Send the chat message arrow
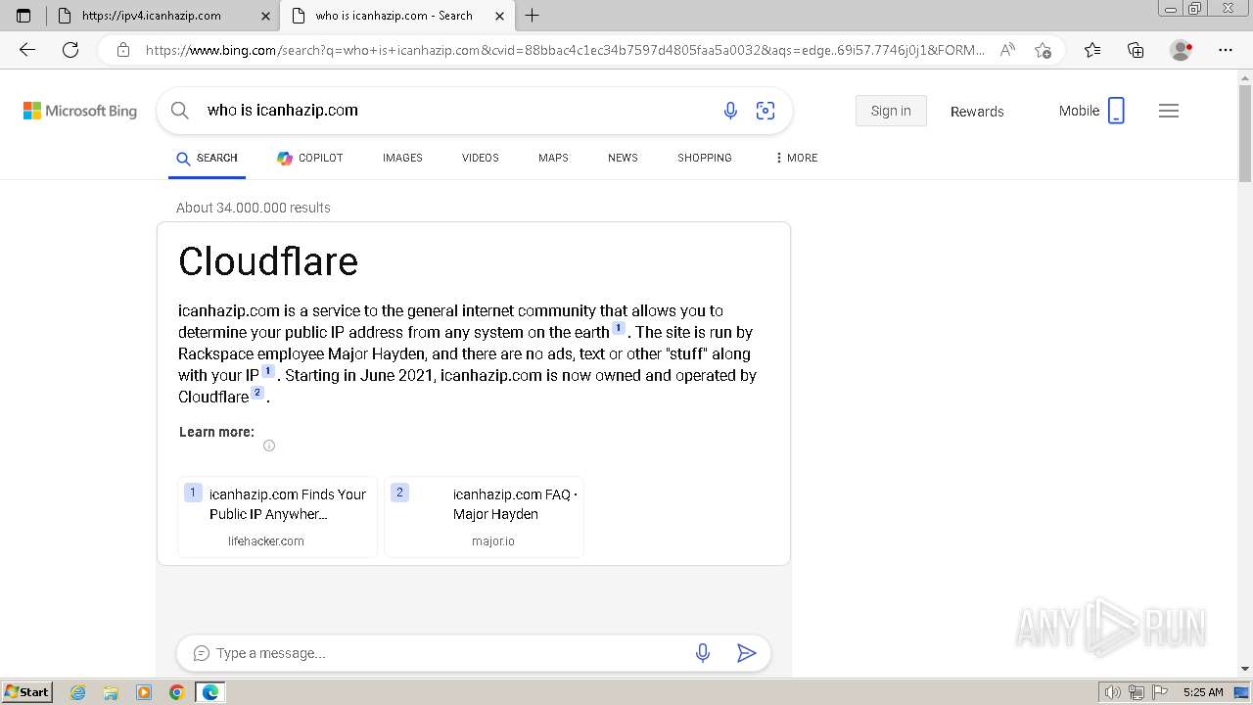 coord(746,653)
